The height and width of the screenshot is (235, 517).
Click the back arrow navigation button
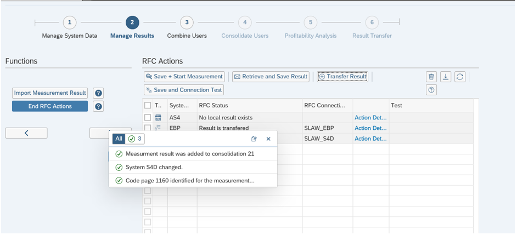click(x=26, y=133)
